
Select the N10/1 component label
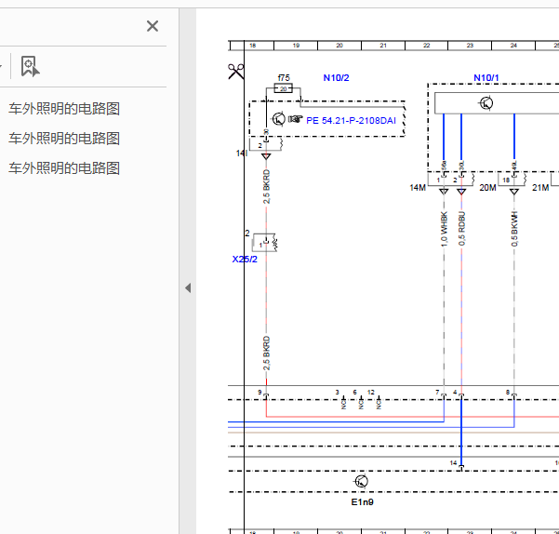486,78
